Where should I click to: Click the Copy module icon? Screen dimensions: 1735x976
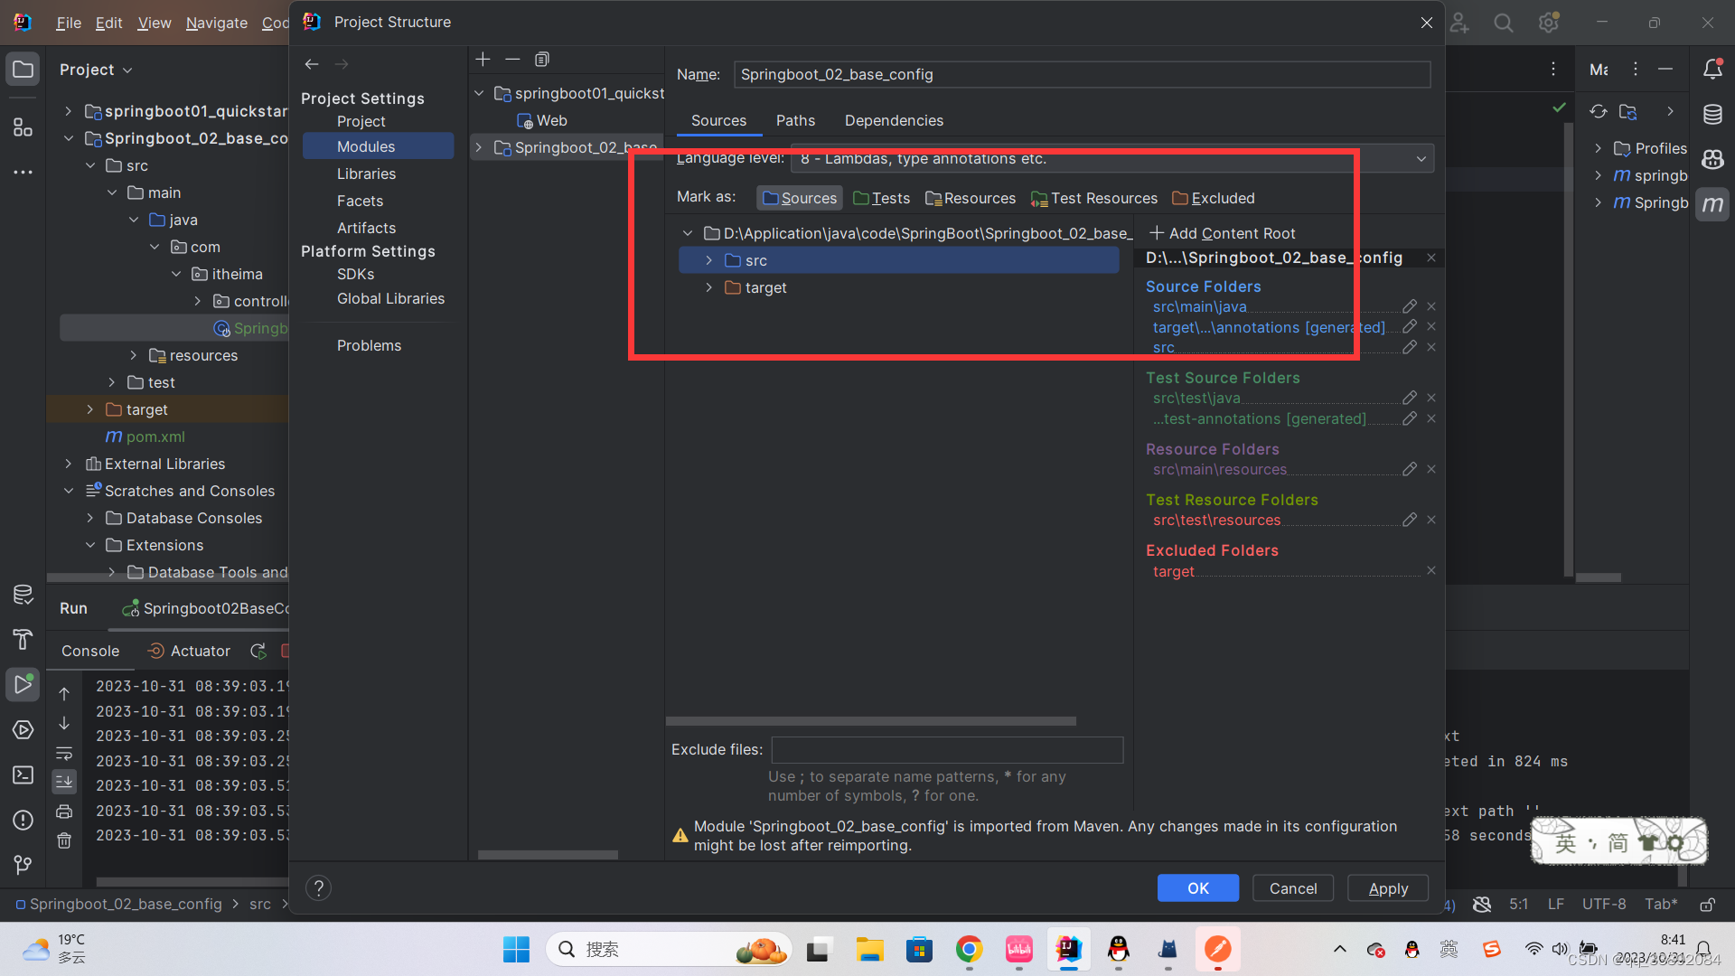coord(541,60)
